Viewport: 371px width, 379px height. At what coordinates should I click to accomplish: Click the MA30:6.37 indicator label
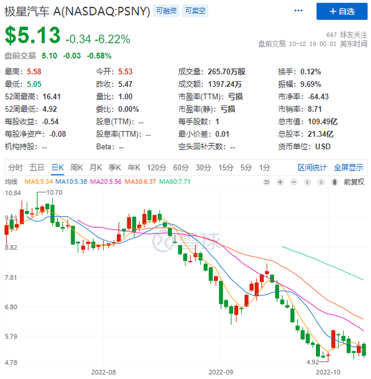click(140, 182)
